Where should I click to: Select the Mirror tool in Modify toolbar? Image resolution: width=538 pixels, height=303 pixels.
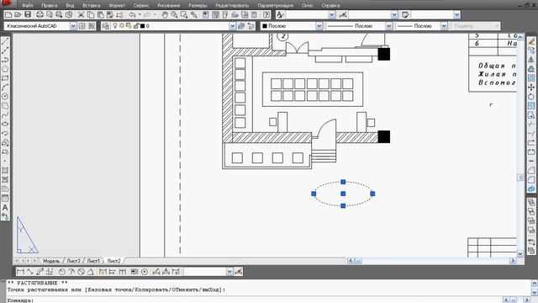531,60
